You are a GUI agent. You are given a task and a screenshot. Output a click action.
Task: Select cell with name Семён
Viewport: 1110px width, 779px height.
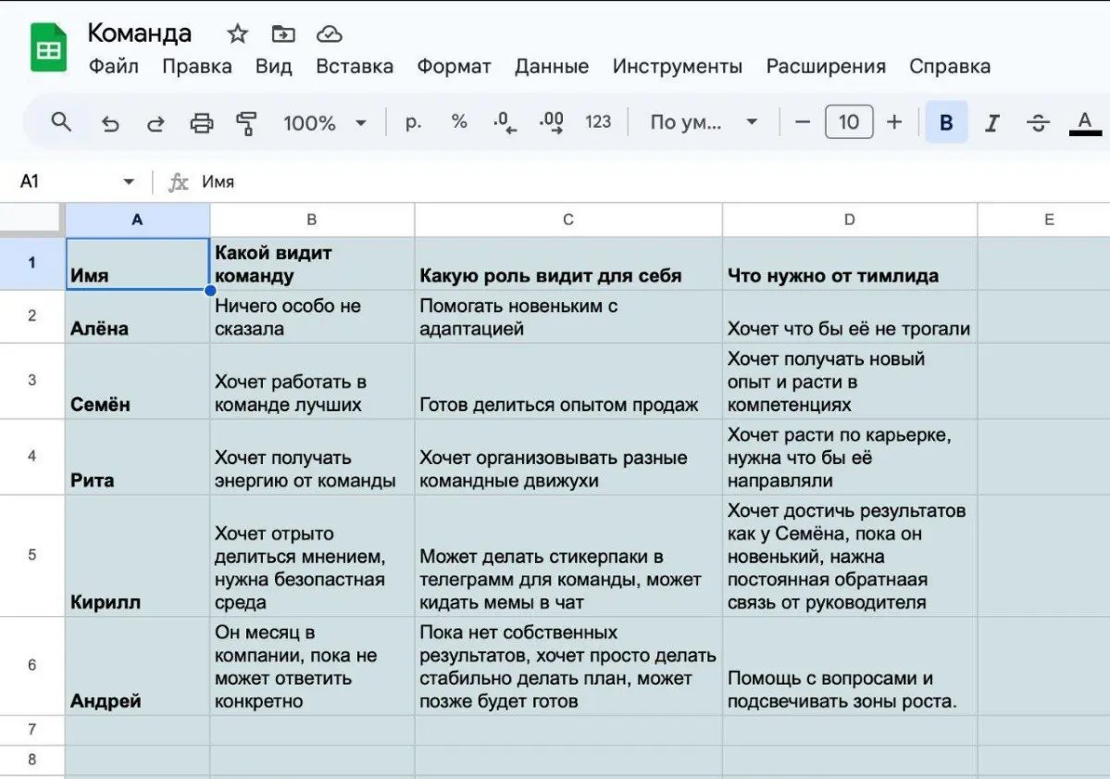137,381
